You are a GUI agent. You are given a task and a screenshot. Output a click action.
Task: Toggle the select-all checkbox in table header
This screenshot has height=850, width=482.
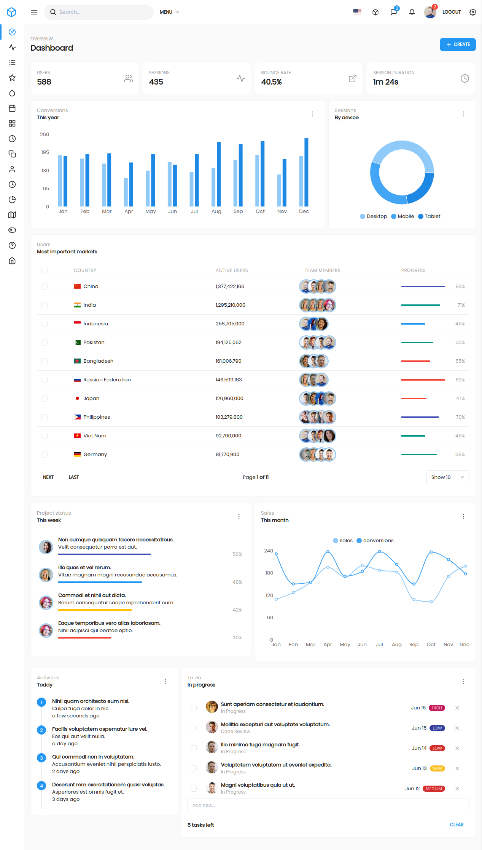click(x=45, y=271)
